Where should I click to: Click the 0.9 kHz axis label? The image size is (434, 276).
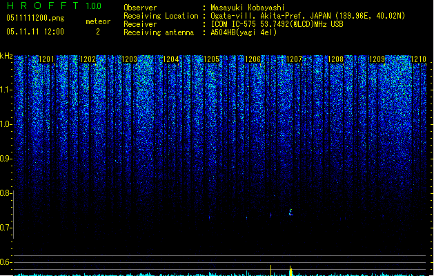(x=6, y=159)
